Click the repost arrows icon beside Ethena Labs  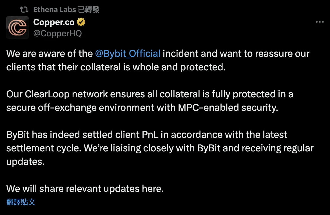[x=24, y=10]
